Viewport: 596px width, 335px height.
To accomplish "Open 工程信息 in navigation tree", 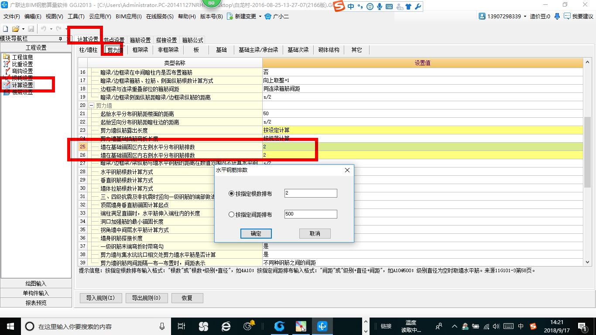I will [x=22, y=57].
